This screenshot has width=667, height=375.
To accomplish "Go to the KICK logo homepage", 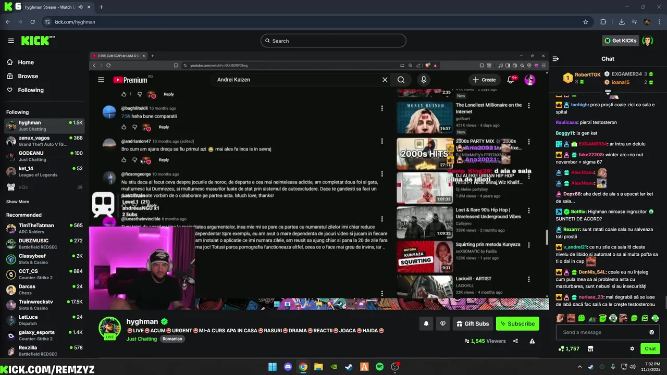I will pyautogui.click(x=38, y=41).
